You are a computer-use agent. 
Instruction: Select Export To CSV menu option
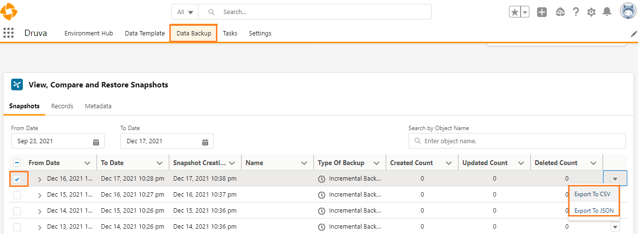592,194
